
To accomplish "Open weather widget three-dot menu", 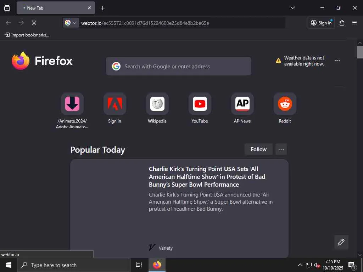I will pyautogui.click(x=337, y=61).
